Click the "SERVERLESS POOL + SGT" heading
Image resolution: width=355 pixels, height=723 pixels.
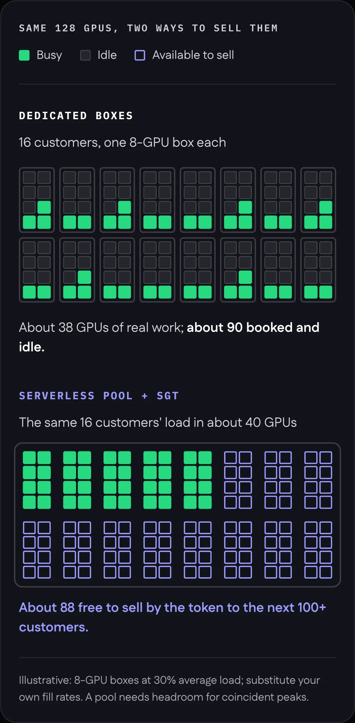tap(99, 396)
